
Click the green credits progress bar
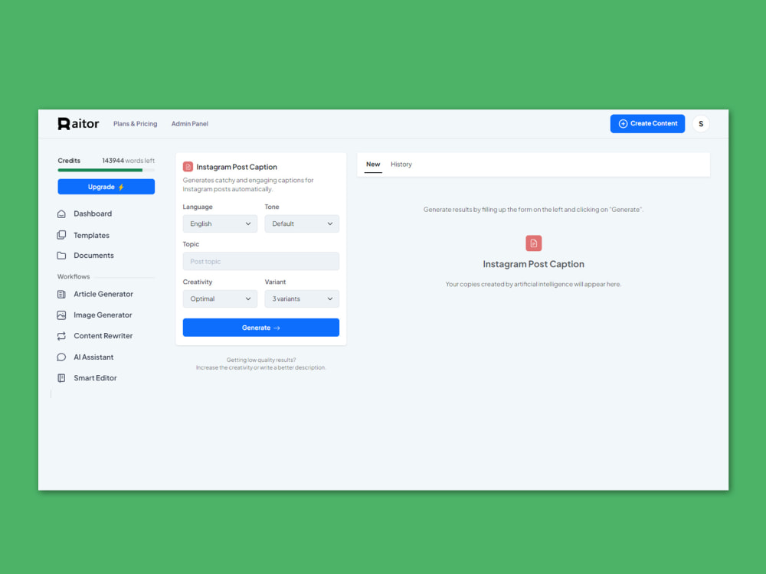tap(106, 171)
